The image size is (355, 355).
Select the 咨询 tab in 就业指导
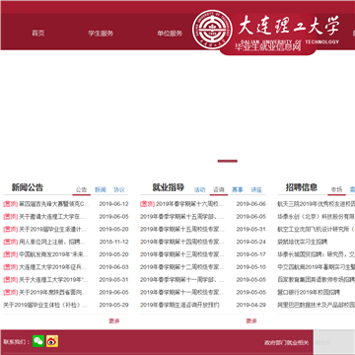(x=219, y=189)
